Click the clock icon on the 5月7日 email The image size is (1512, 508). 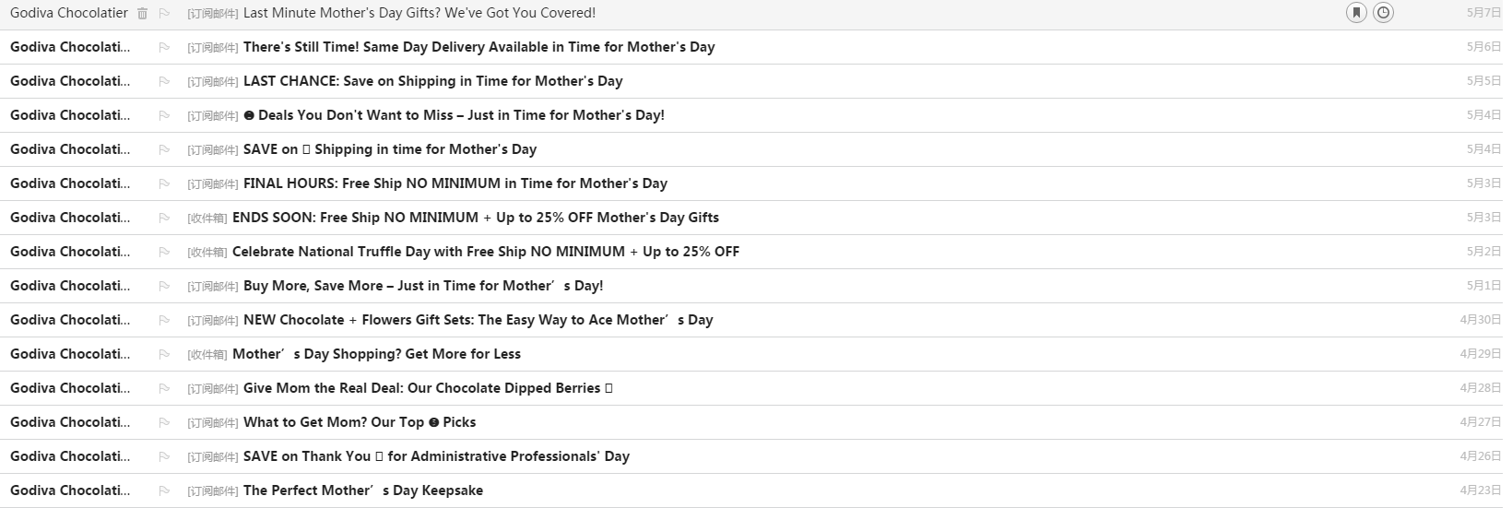[1383, 13]
